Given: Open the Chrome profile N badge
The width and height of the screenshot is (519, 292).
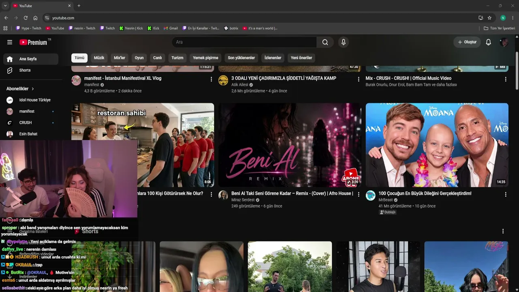Looking at the screenshot, I should click(x=503, y=18).
